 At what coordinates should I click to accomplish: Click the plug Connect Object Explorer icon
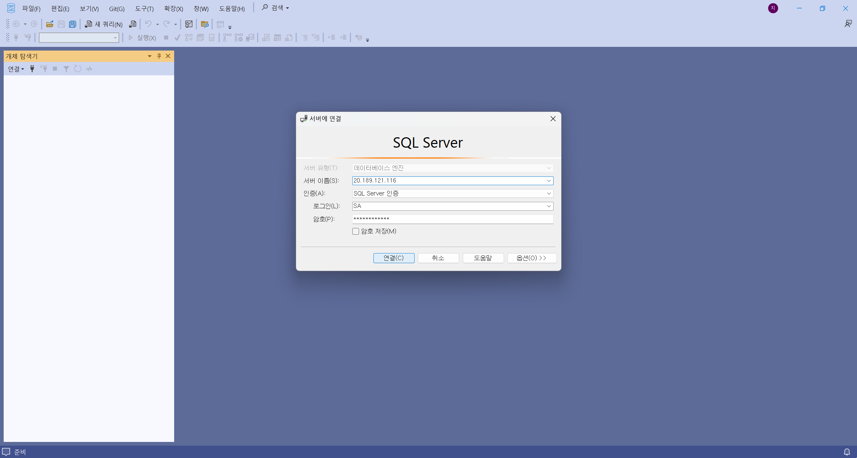coord(32,69)
